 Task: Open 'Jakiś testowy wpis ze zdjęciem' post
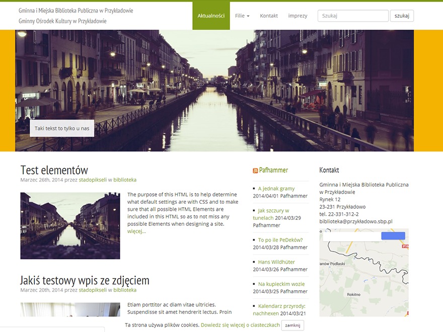tap(85, 280)
